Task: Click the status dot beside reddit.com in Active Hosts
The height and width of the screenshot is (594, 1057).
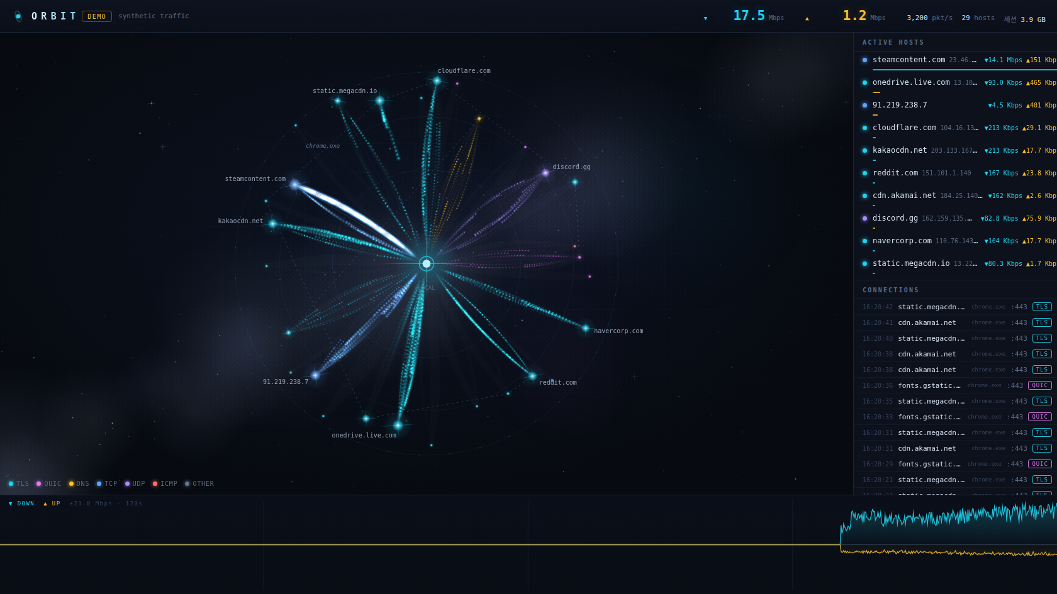Action: tap(864, 173)
